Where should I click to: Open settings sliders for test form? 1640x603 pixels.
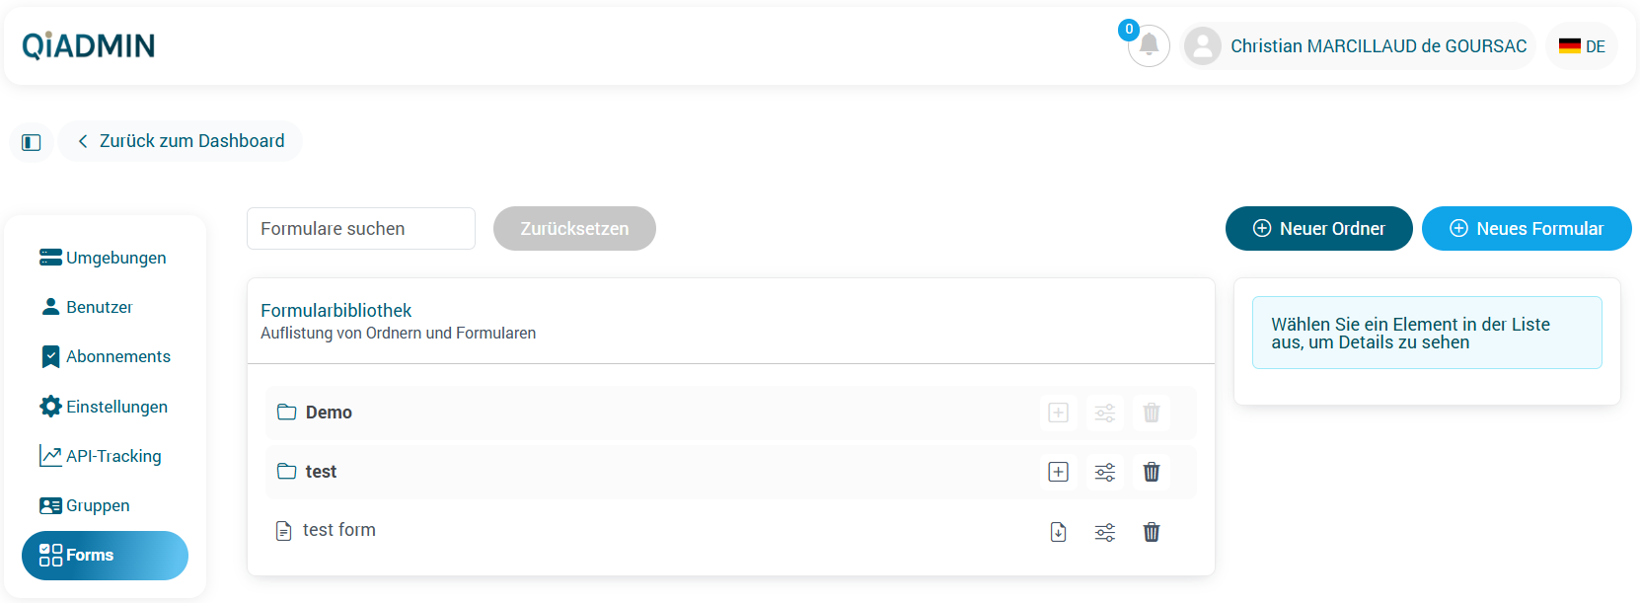click(x=1105, y=532)
